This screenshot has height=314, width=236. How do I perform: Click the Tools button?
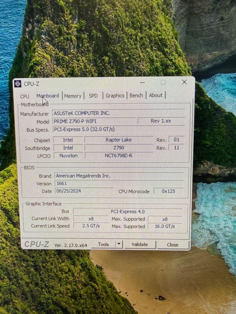coord(103,244)
